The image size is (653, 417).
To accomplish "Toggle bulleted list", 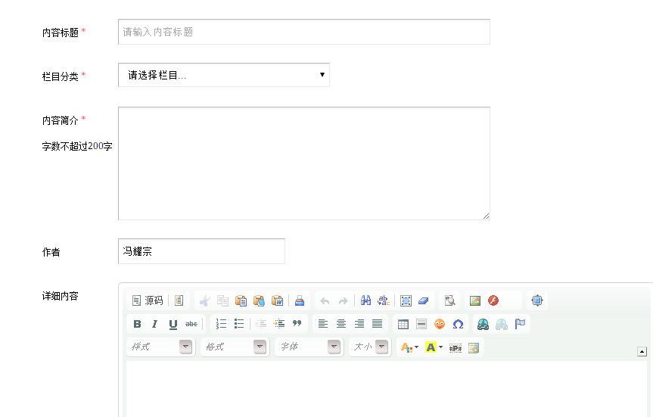I will pos(239,324).
